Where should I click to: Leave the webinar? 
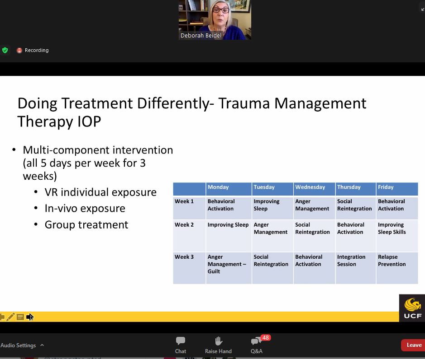pyautogui.click(x=414, y=345)
